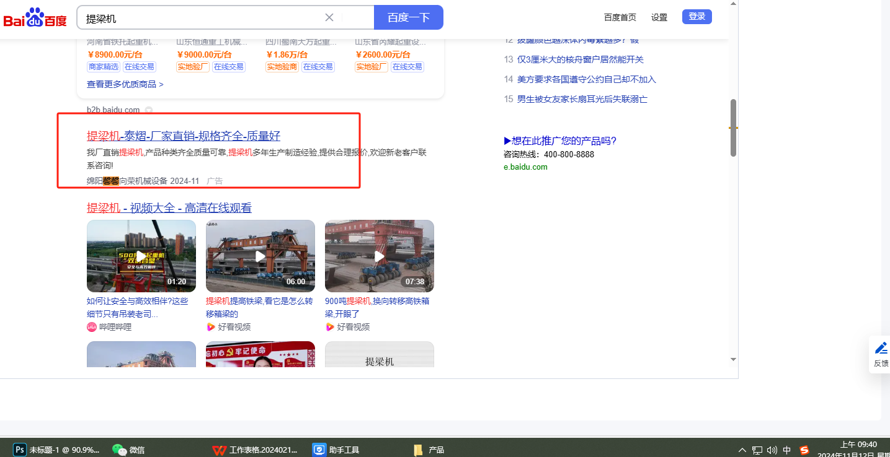The height and width of the screenshot is (457, 890).
Task: Open the b2b.baidu.com source dropdown arrow
Action: [149, 110]
